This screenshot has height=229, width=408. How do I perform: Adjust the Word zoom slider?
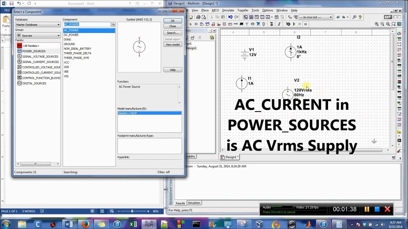coord(132,211)
